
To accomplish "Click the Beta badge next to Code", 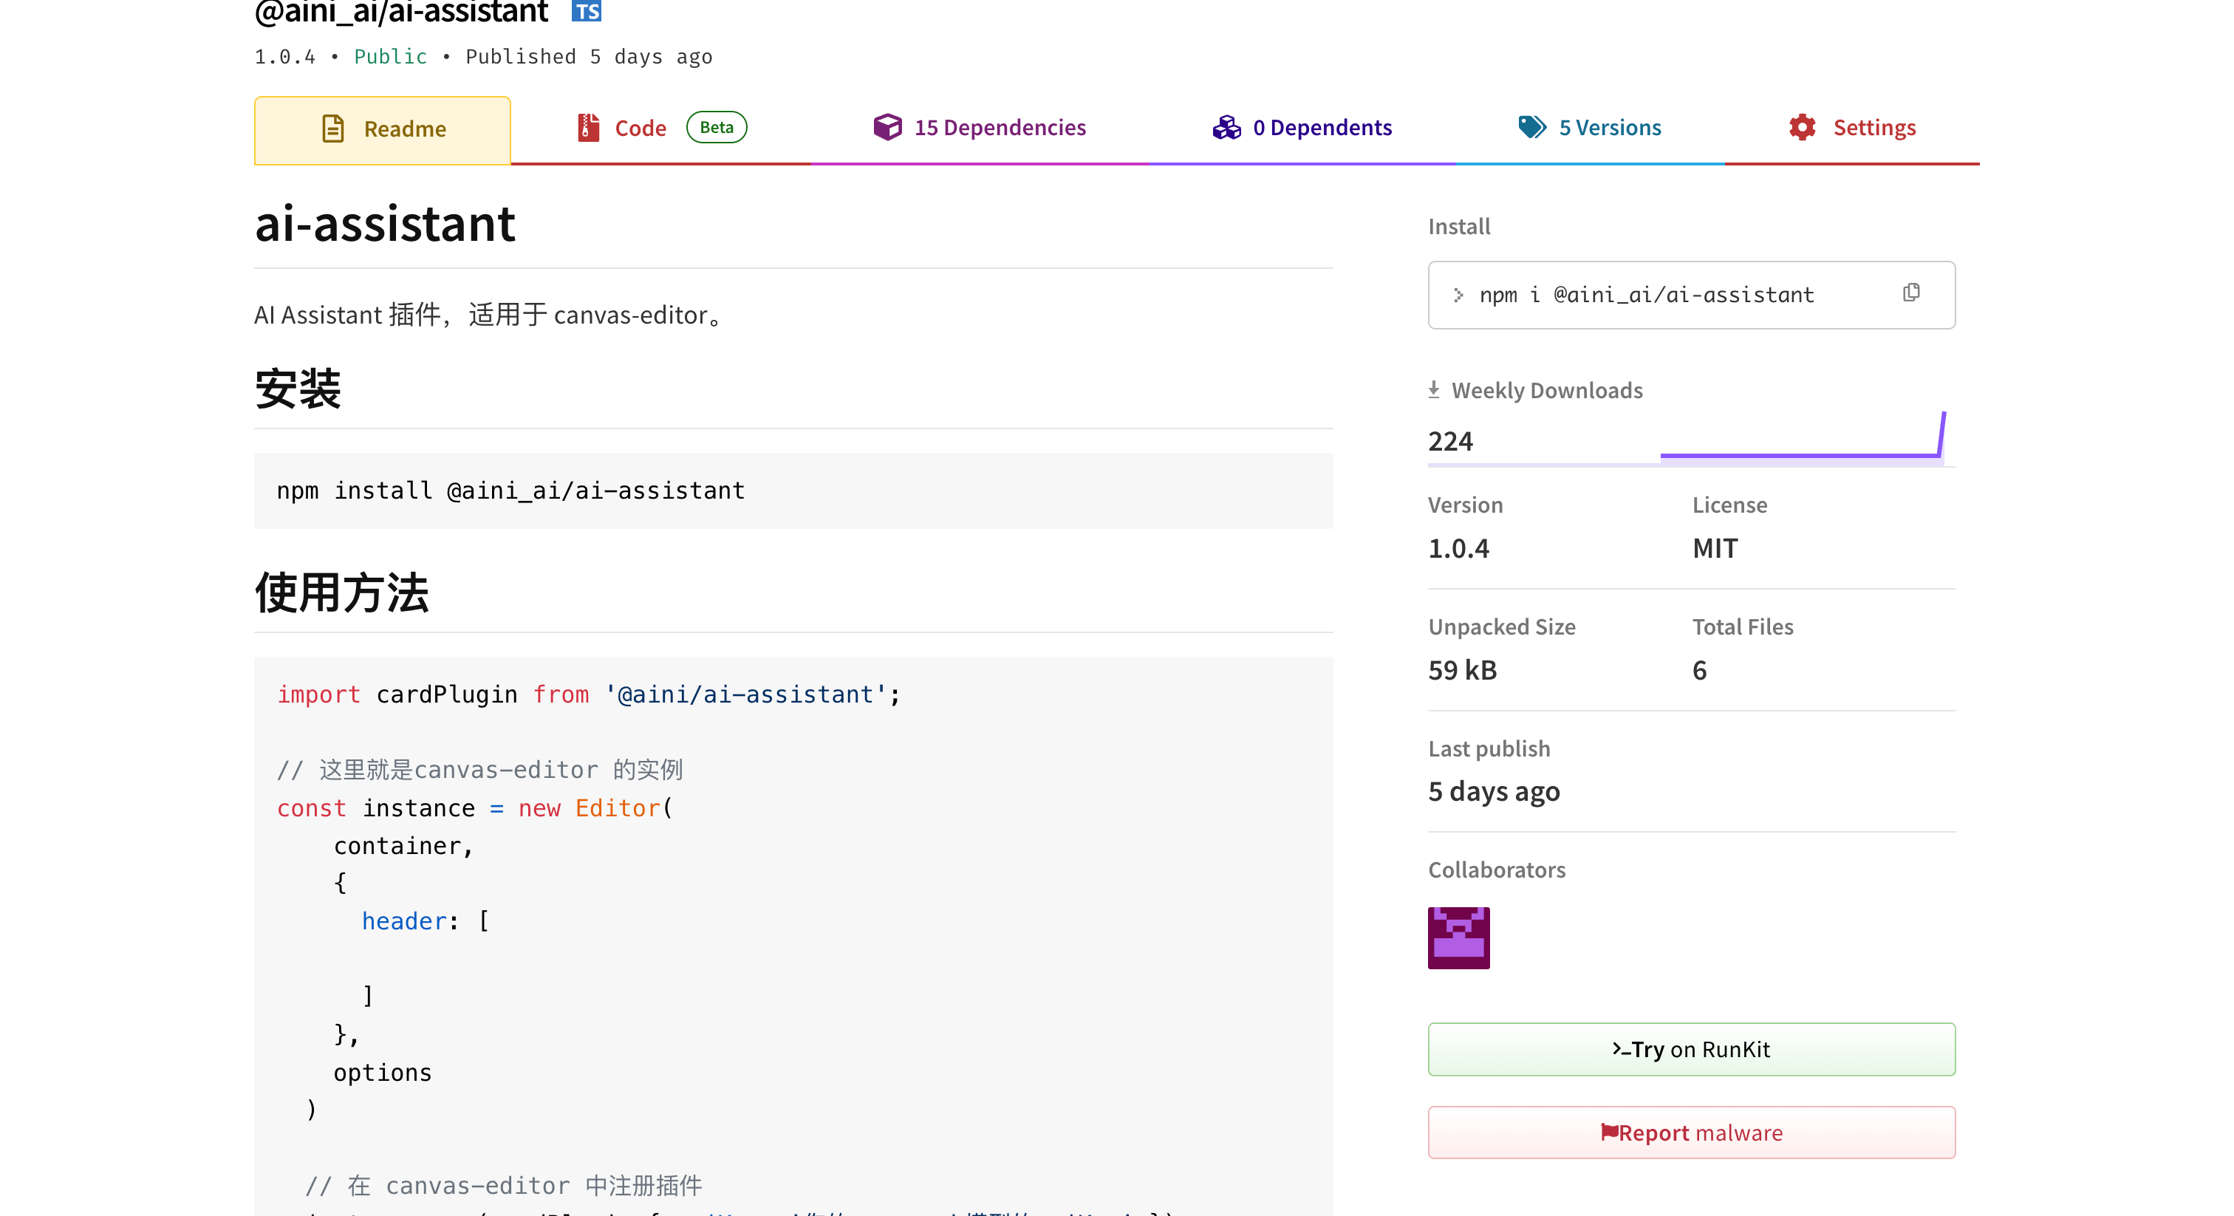I will coord(717,128).
